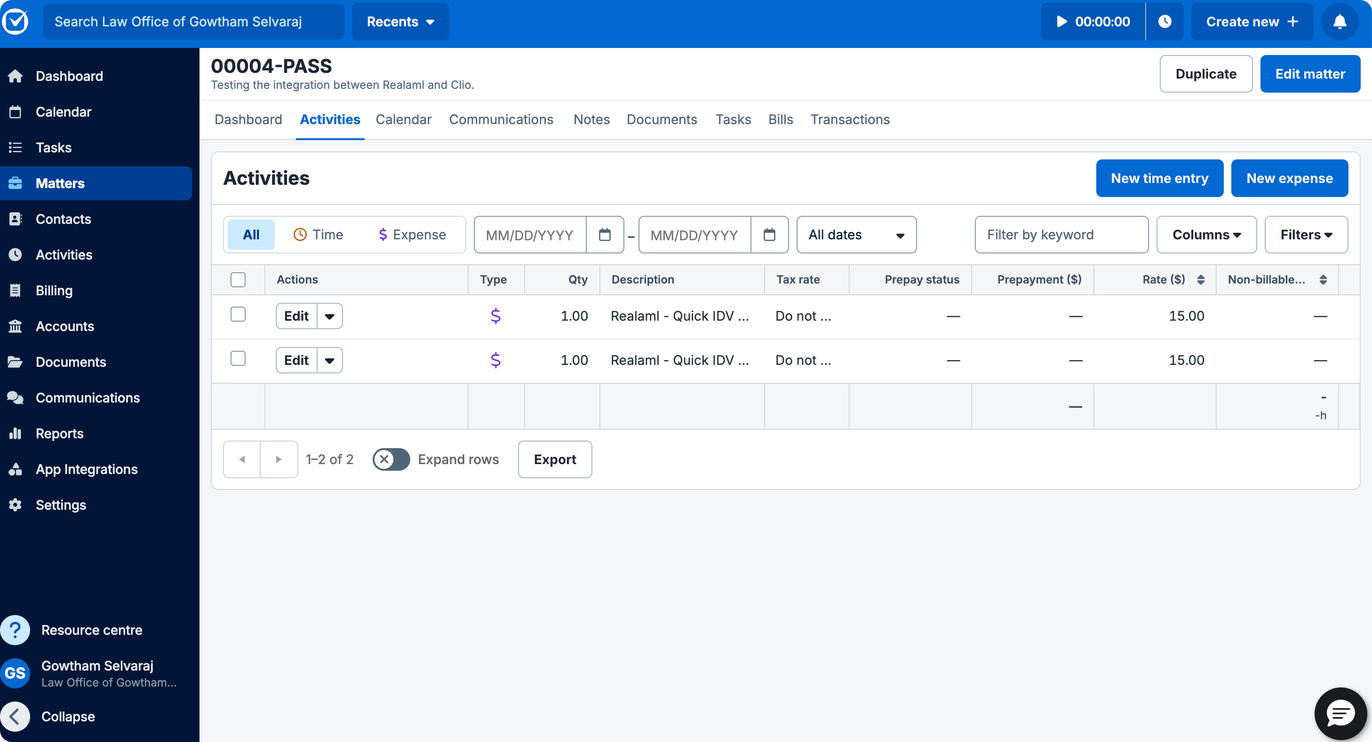Click the Clio logo icon
Screen dimensions: 1372x742
pyautogui.click(x=16, y=21)
